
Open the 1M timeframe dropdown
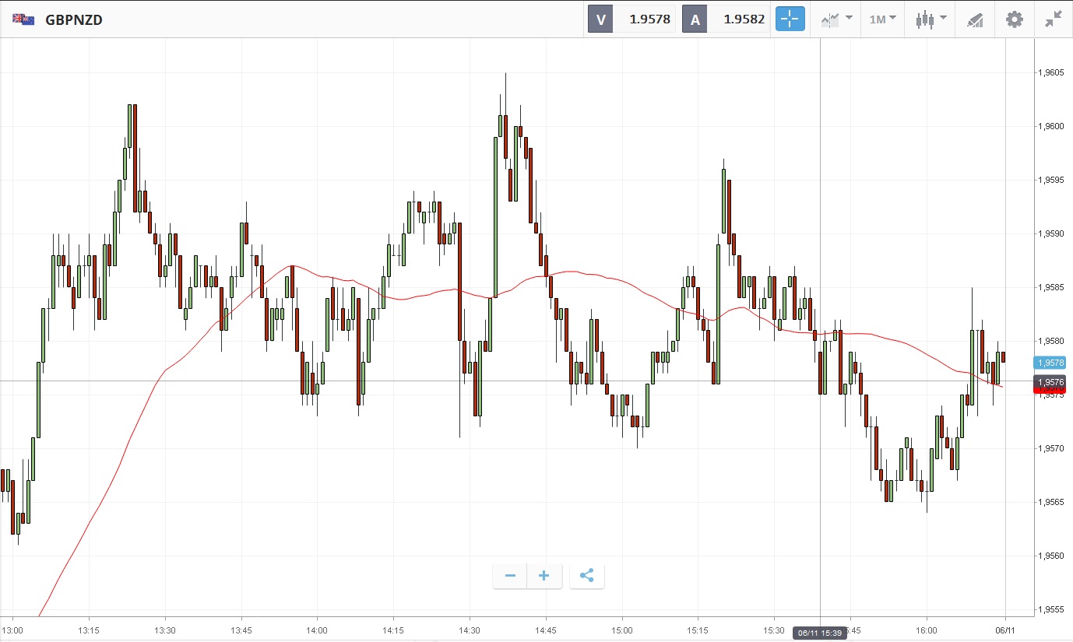point(883,19)
